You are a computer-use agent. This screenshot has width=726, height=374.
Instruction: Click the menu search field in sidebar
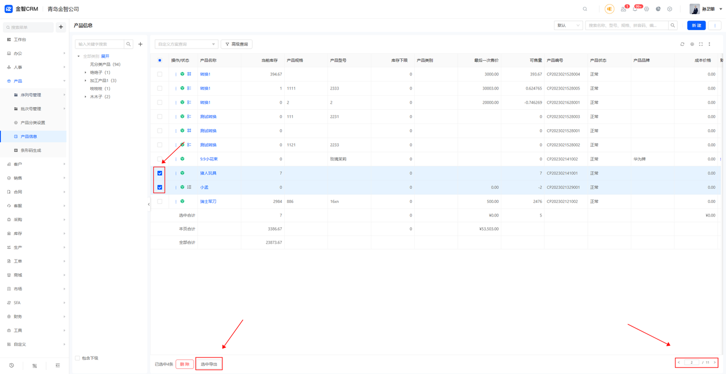(28, 27)
